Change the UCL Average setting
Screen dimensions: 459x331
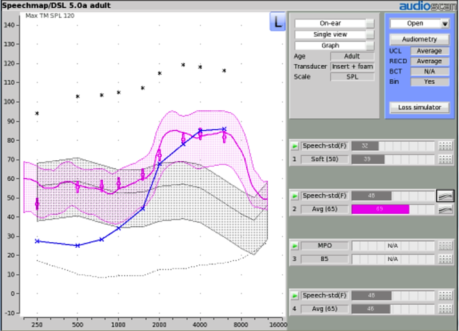430,51
